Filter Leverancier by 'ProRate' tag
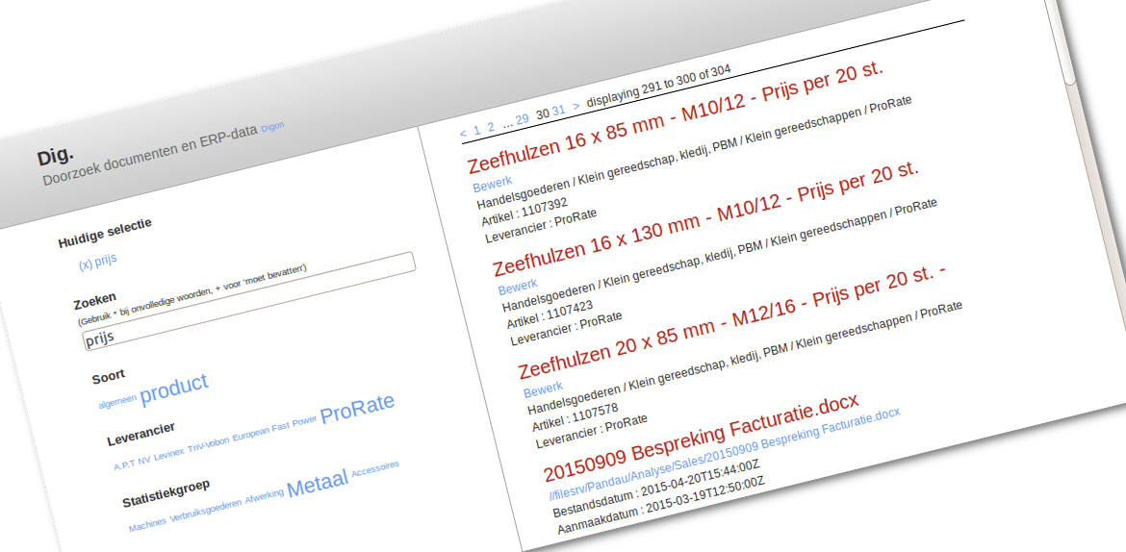 [x=358, y=409]
